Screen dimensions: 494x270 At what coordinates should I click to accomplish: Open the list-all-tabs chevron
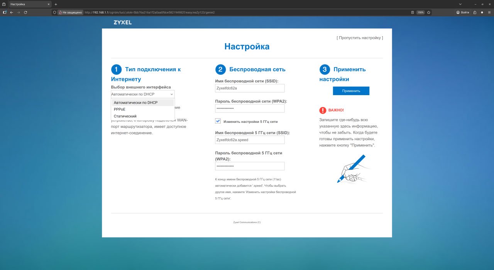[x=460, y=4]
